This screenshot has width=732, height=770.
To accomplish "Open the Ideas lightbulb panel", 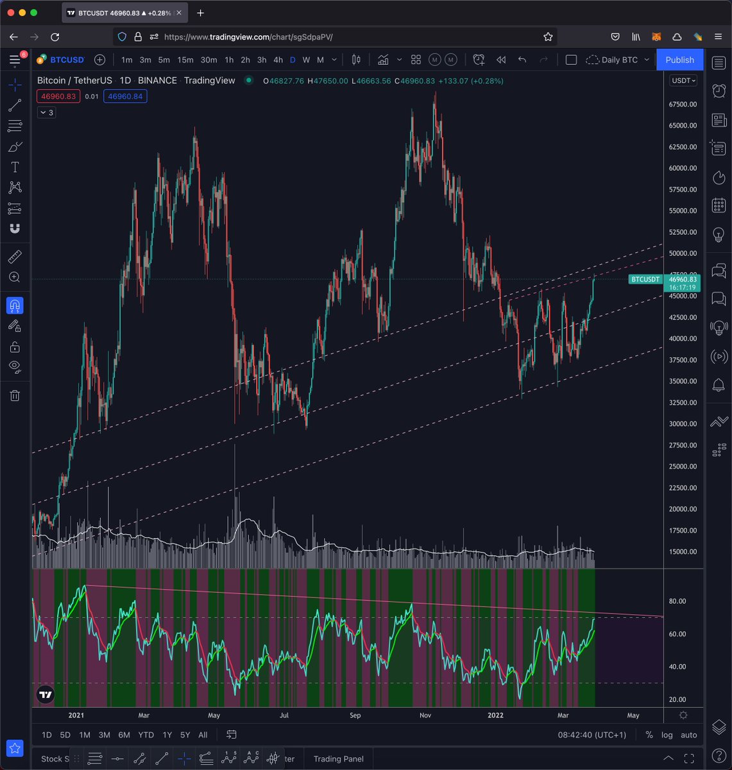I will pyautogui.click(x=719, y=235).
